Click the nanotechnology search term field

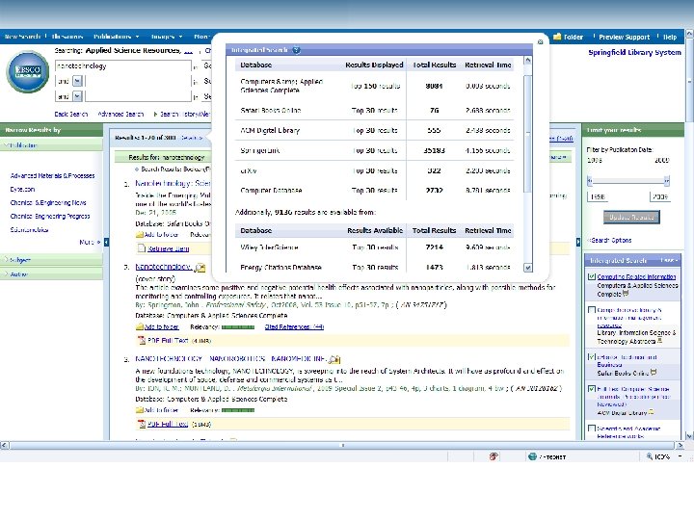click(x=123, y=65)
